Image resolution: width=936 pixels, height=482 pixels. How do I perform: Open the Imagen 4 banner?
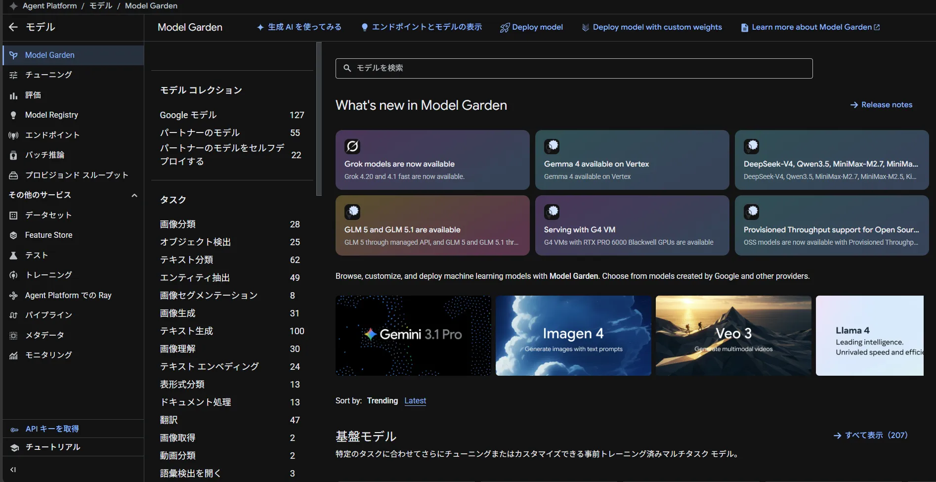click(x=573, y=336)
